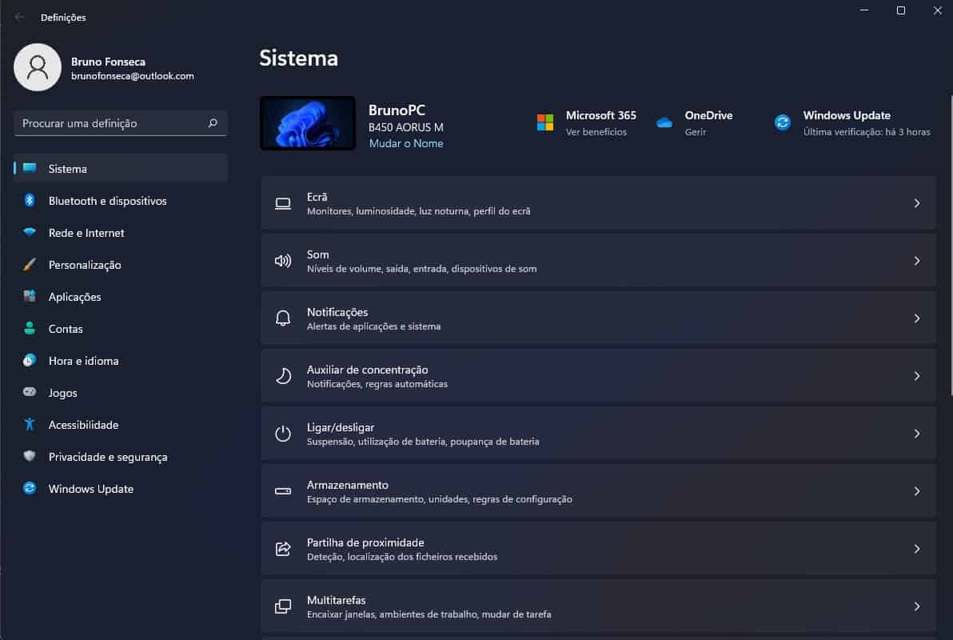Expand the Multitarefas row
The width and height of the screenshot is (953, 640).
pyautogui.click(x=916, y=606)
